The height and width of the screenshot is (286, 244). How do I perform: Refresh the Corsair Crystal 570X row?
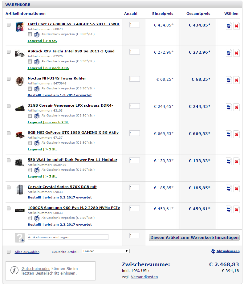tap(229, 188)
